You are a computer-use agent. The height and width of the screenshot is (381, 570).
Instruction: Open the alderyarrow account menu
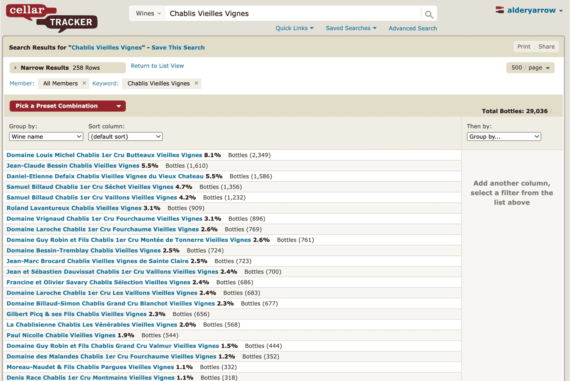point(535,10)
